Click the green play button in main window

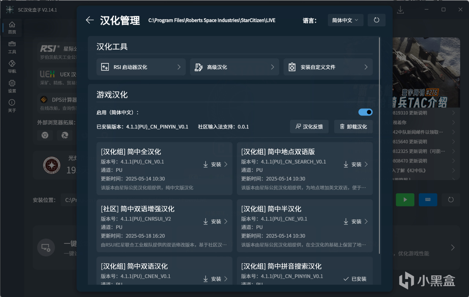[405, 200]
